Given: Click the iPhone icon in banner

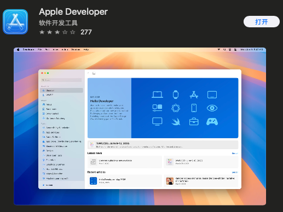Looking at the screenshot, I should [194, 108].
